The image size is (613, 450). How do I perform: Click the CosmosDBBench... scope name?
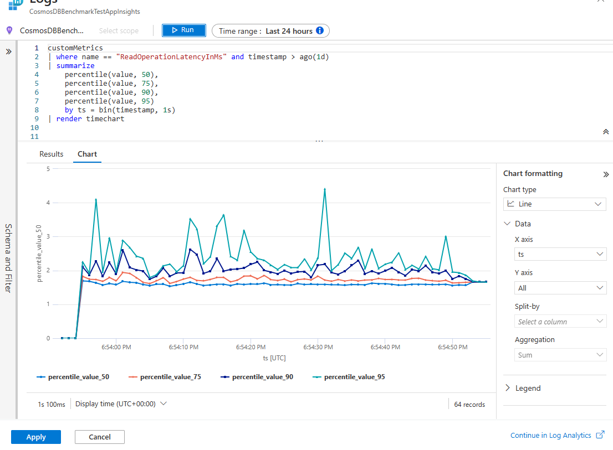52,31
